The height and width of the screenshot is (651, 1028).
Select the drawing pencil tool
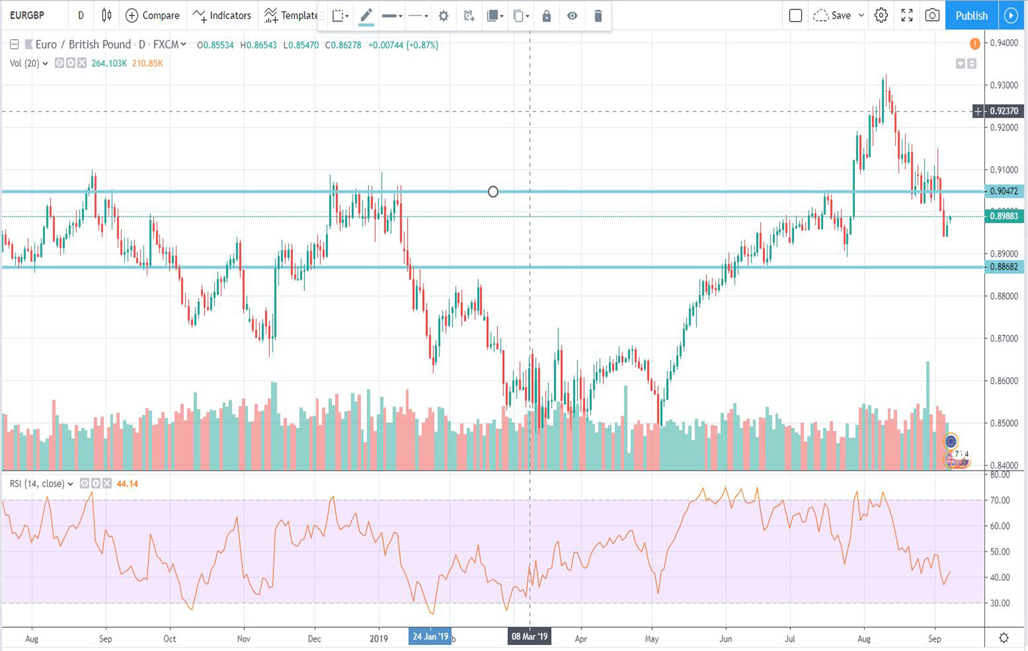point(364,16)
